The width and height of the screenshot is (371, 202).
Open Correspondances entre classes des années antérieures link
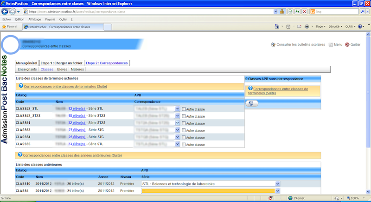(72, 155)
